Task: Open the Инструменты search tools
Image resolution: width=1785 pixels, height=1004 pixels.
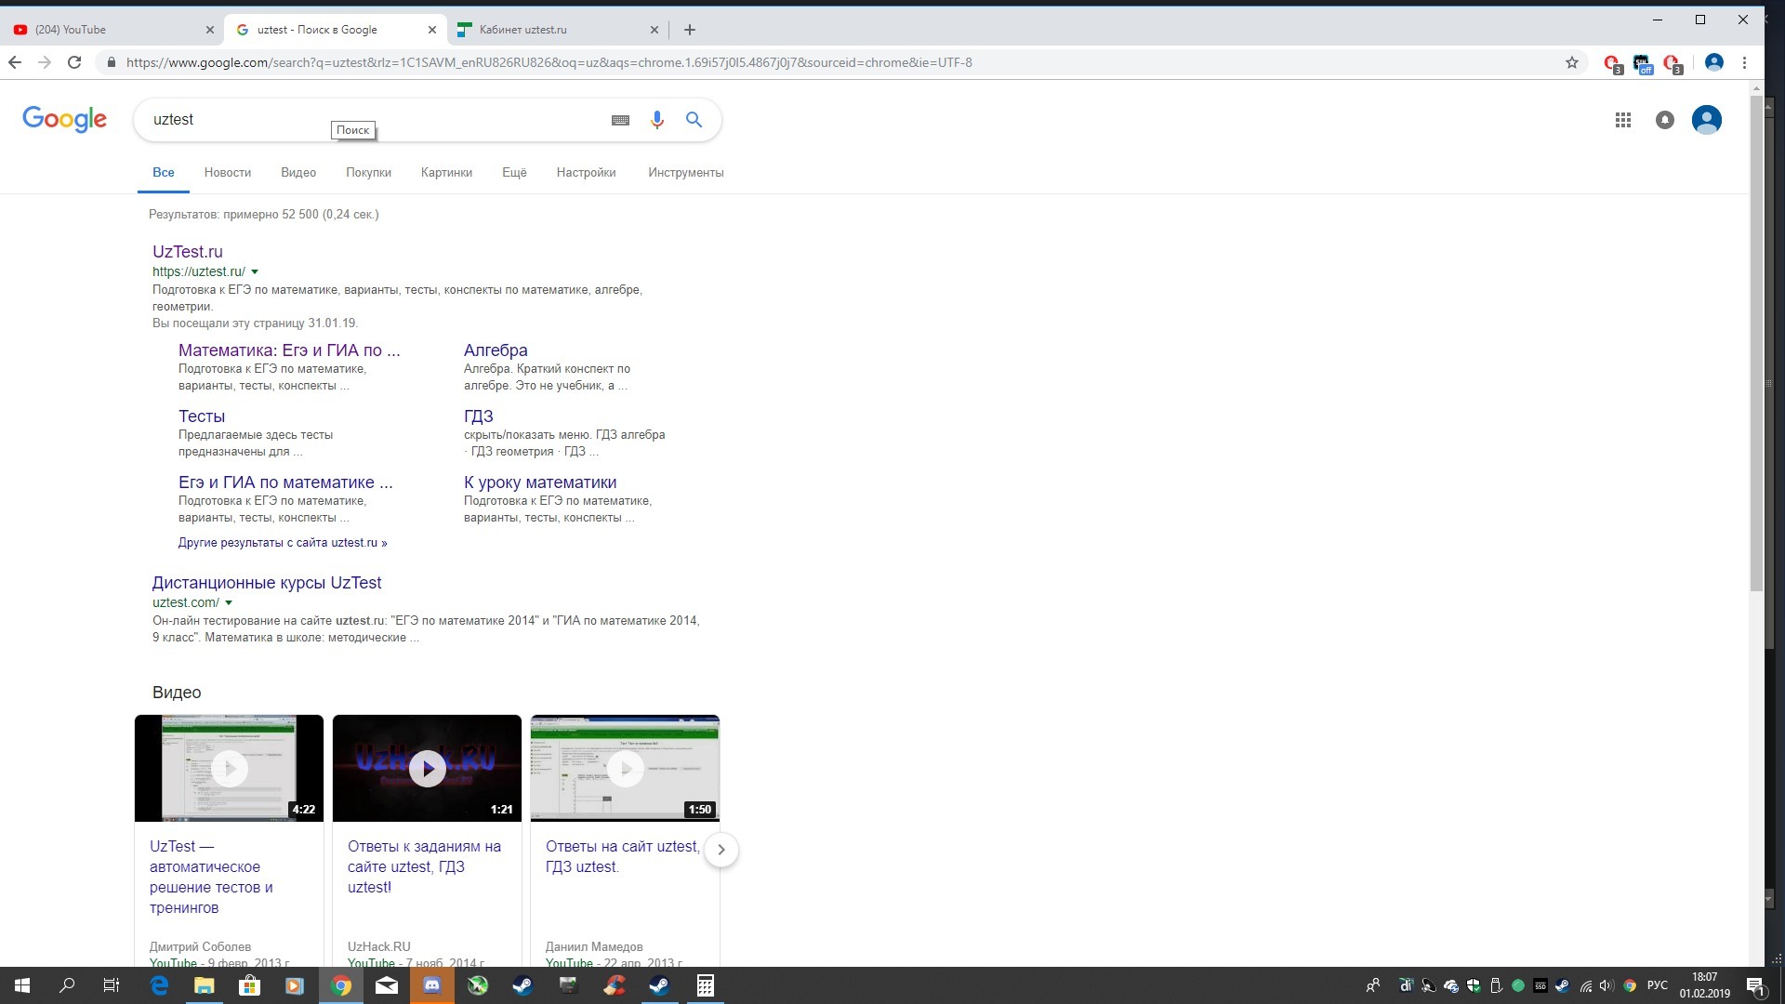Action: point(685,173)
